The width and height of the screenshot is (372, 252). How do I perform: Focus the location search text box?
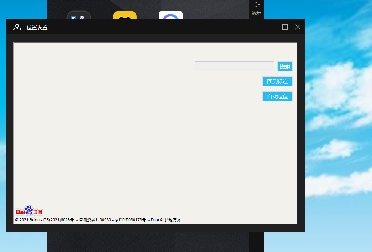234,66
